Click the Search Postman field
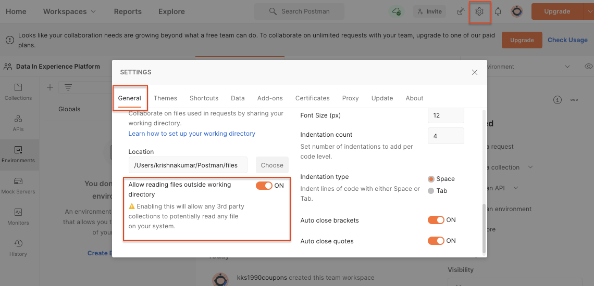Image resolution: width=594 pixels, height=286 pixels. [299, 11]
